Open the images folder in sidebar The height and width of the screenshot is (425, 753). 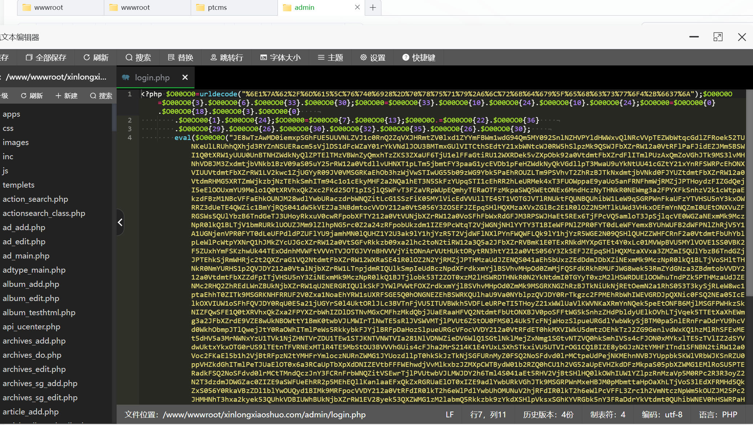pyautogui.click(x=16, y=142)
